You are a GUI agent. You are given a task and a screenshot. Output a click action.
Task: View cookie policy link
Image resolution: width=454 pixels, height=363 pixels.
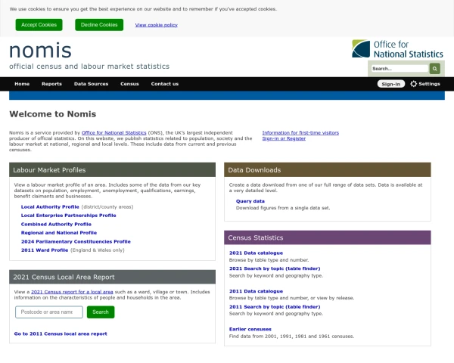tap(157, 25)
